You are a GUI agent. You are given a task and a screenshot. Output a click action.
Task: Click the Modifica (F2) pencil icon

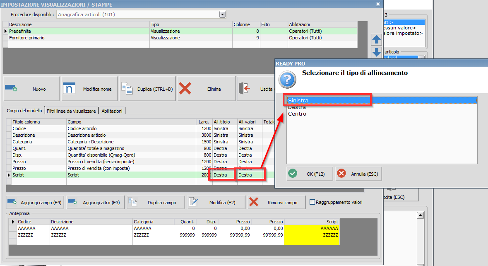(193, 202)
